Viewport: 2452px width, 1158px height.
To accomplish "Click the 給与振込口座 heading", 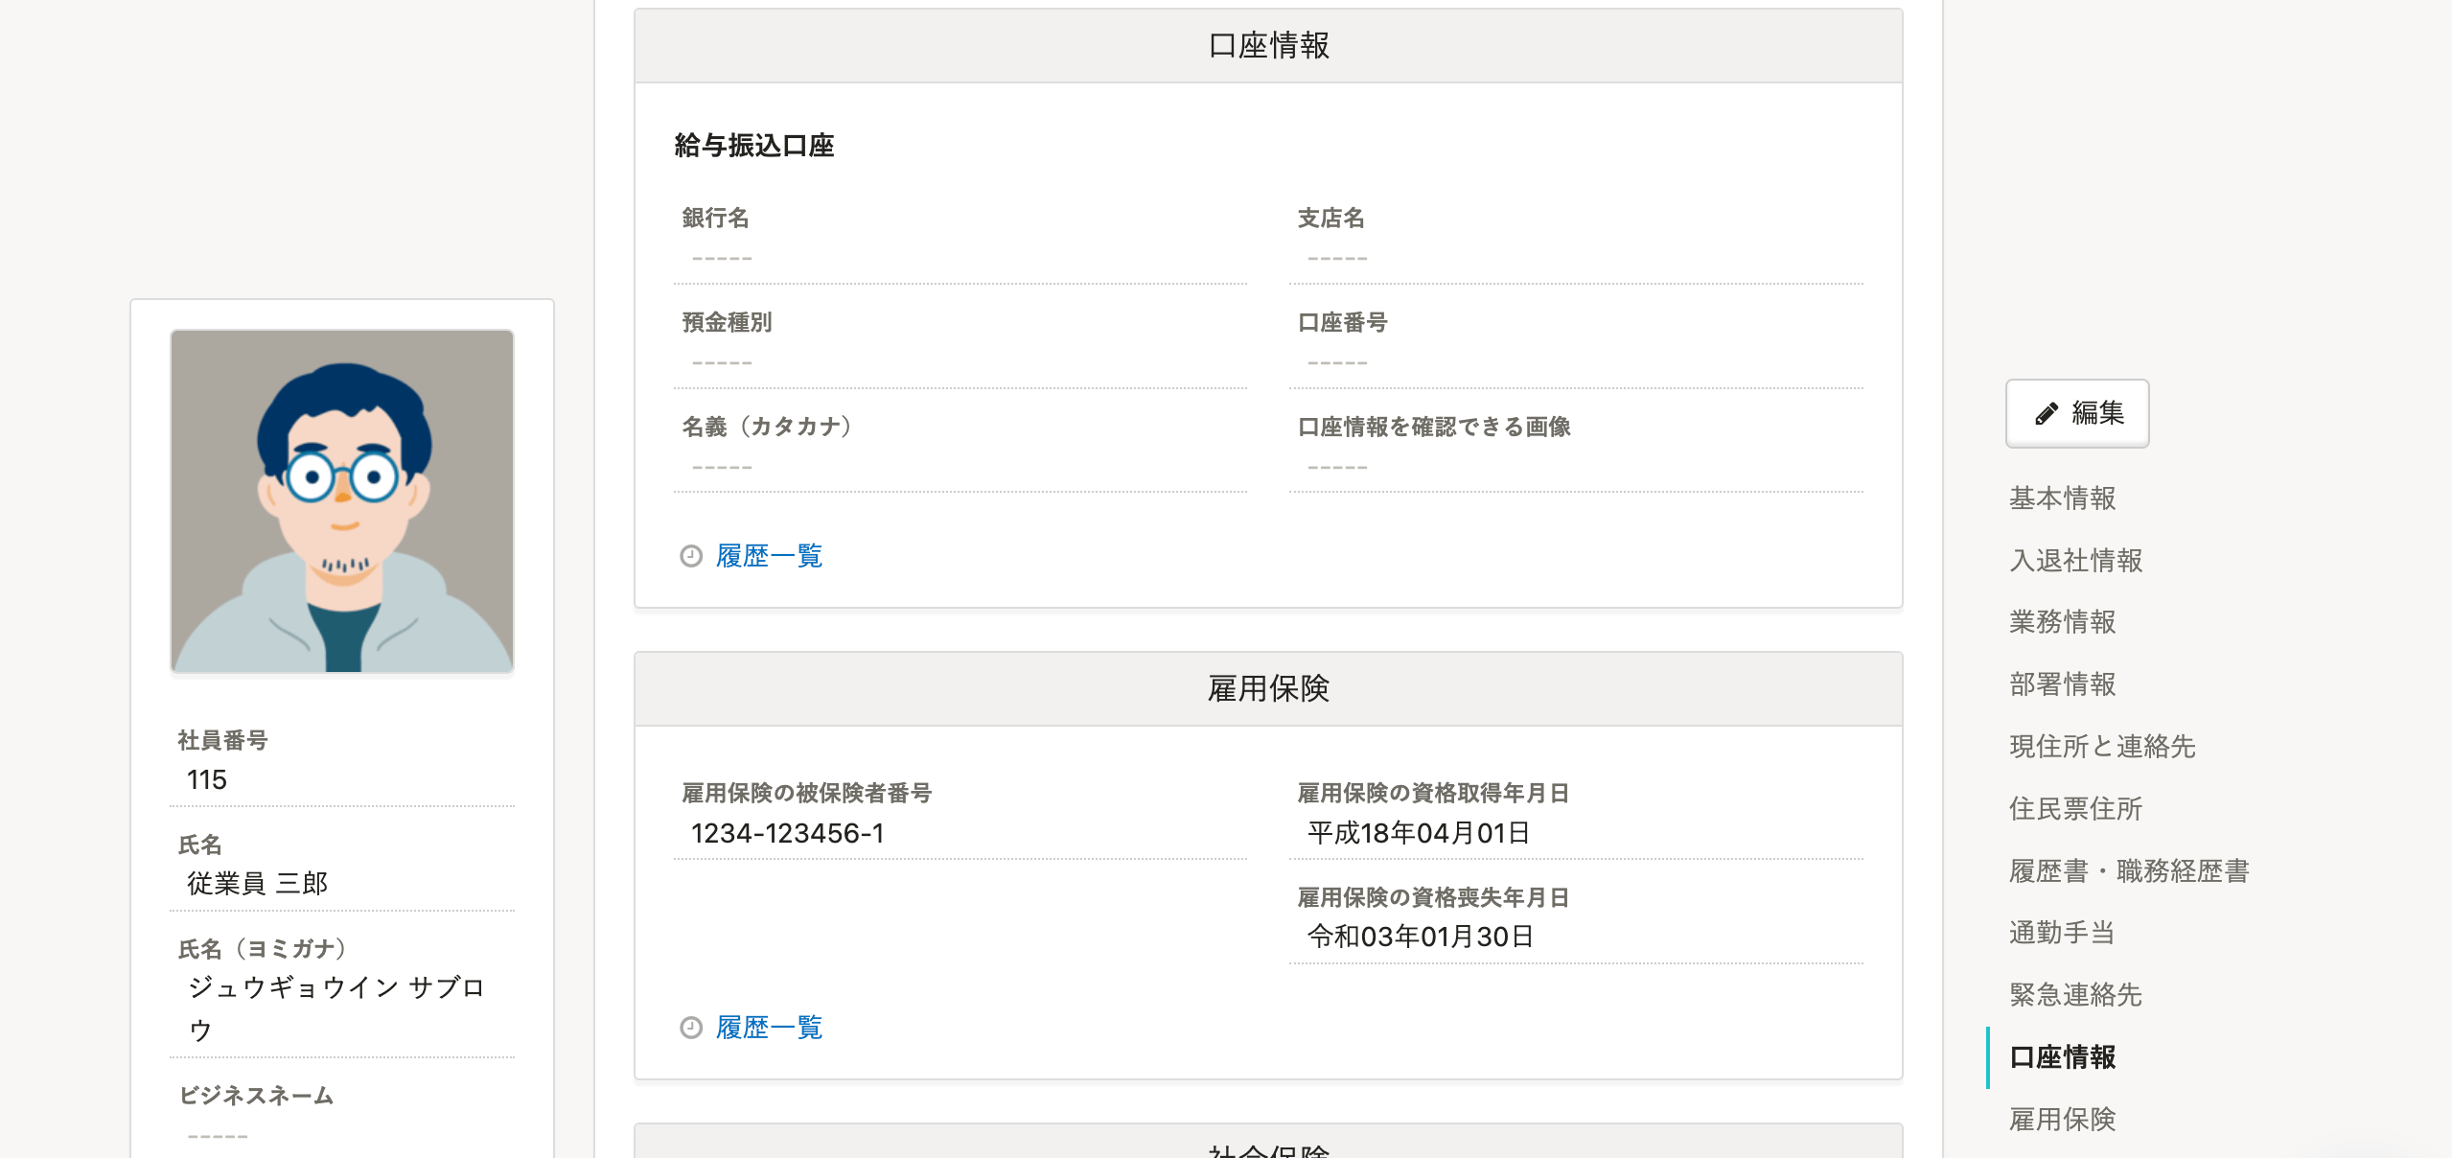I will point(754,146).
